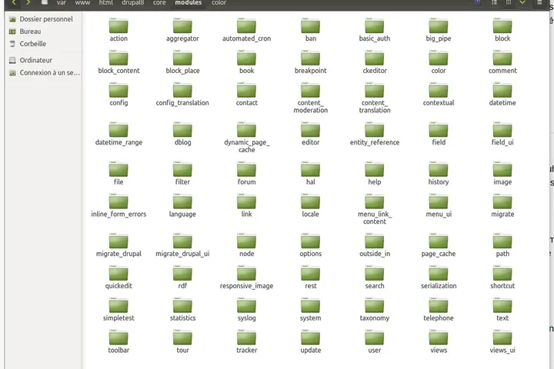The width and height of the screenshot is (554, 369).
Task: Jump to the drupal8 path segment
Action: click(133, 3)
